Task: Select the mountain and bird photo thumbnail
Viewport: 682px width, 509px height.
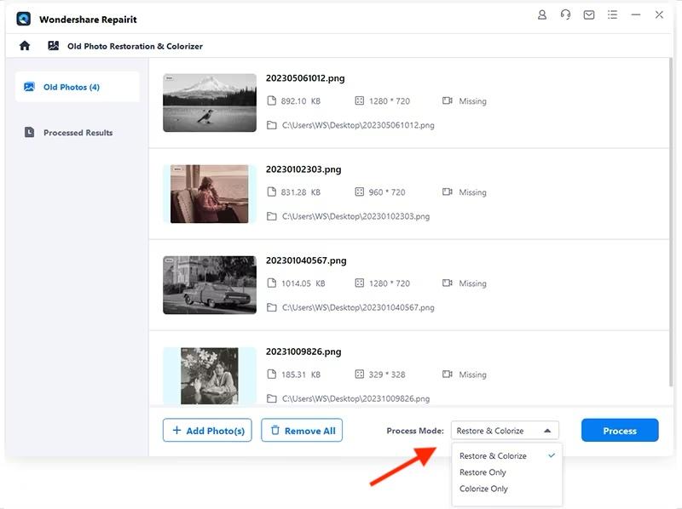Action: click(210, 102)
